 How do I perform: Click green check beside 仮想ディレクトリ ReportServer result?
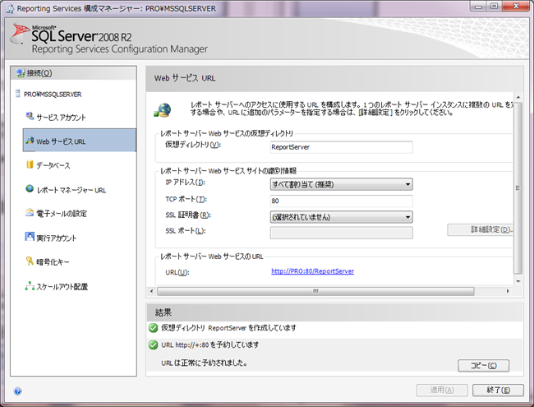(154, 328)
